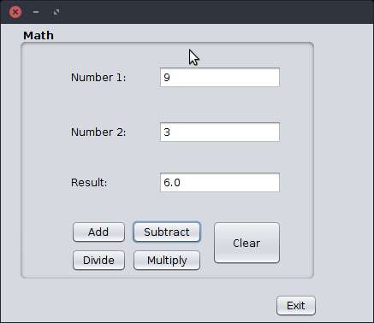Screen dimensions: 374x323
Task: Multiply the two numbers
Action: [167, 260]
